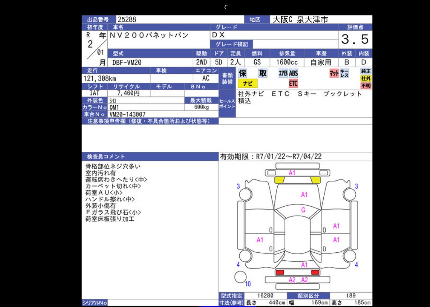
Task: Click exterior grade B
Action: (347, 62)
